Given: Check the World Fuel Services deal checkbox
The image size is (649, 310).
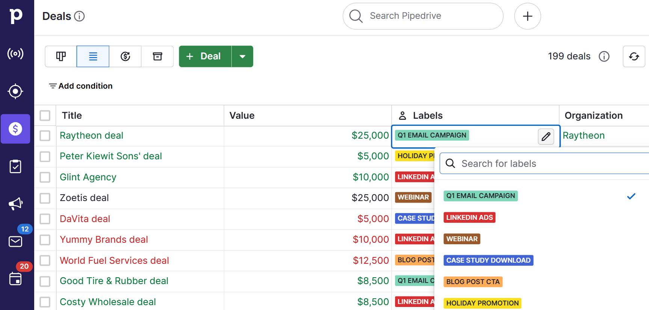Looking at the screenshot, I should click(45, 261).
